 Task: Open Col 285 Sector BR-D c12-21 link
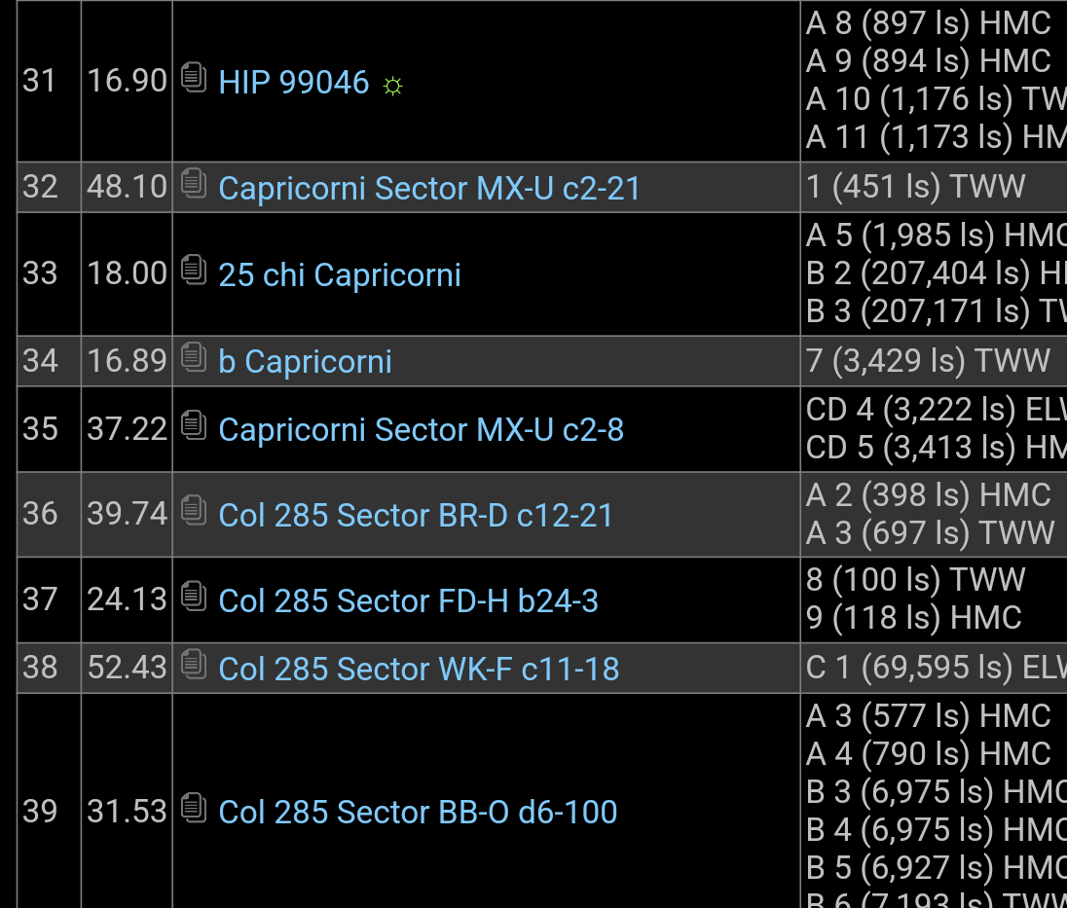click(416, 516)
